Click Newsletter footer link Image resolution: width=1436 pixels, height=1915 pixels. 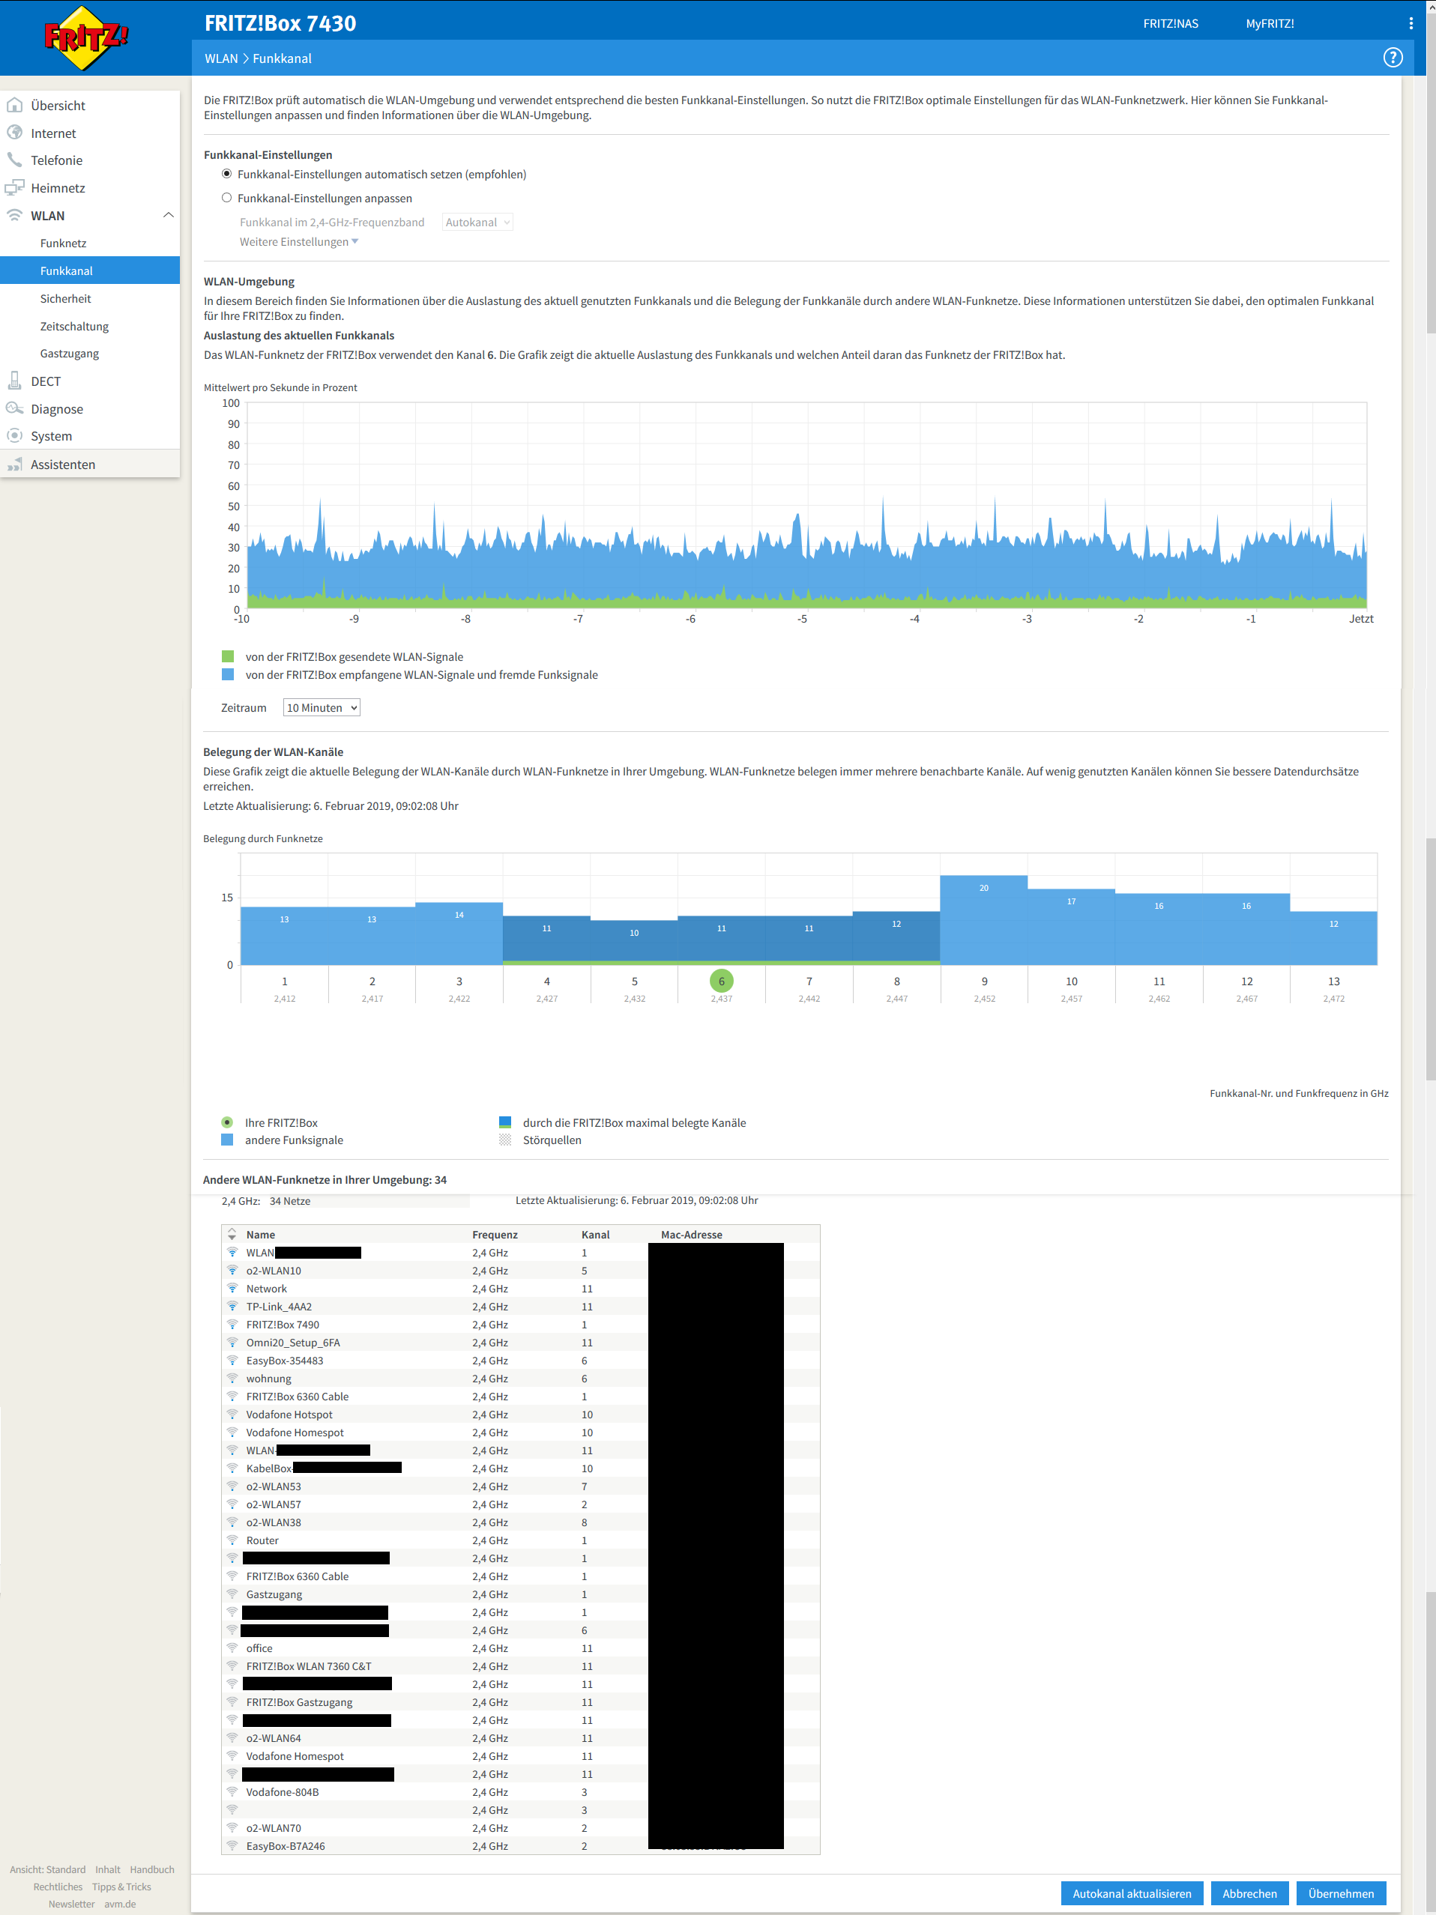pos(72,1904)
